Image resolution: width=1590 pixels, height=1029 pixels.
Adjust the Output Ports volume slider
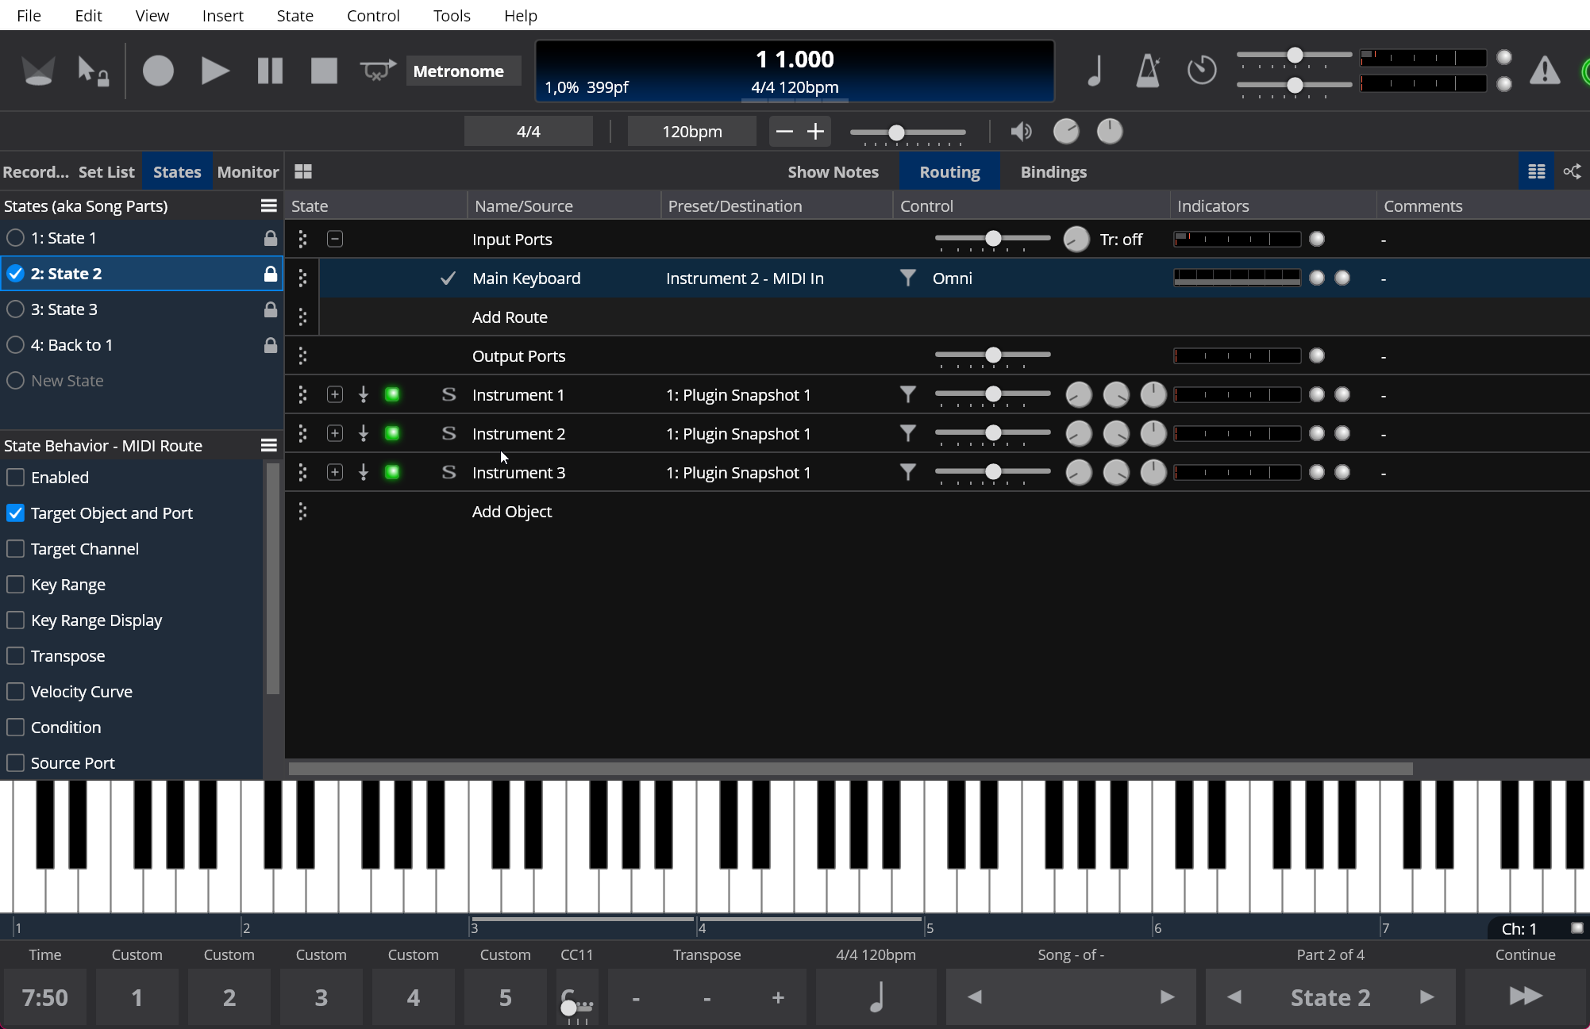tap(992, 355)
